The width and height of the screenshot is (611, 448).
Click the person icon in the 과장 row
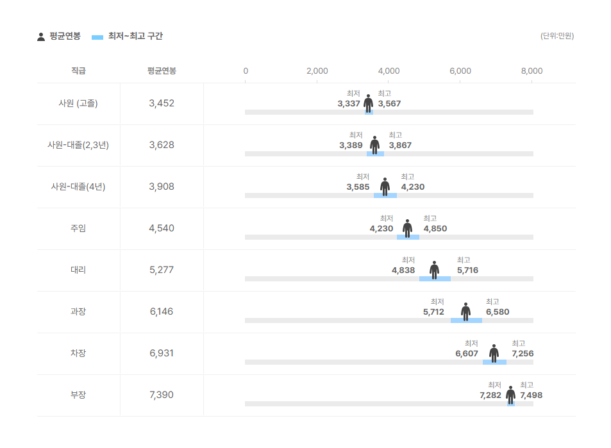pyautogui.click(x=465, y=311)
